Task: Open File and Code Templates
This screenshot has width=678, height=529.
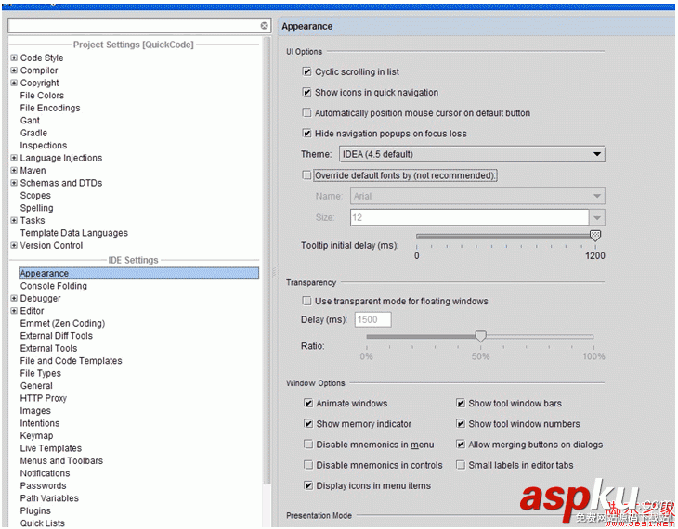Action: pyautogui.click(x=71, y=361)
